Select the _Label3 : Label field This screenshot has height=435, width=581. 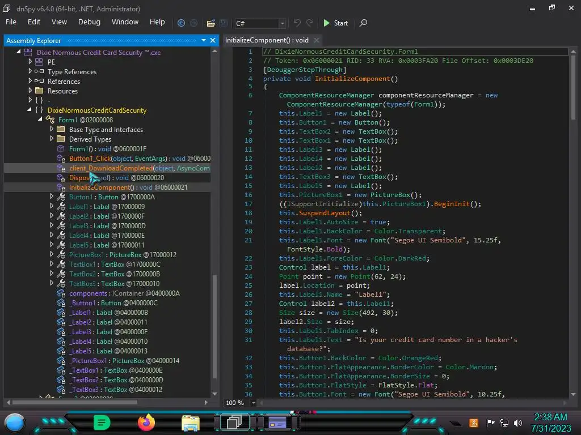click(x=108, y=332)
